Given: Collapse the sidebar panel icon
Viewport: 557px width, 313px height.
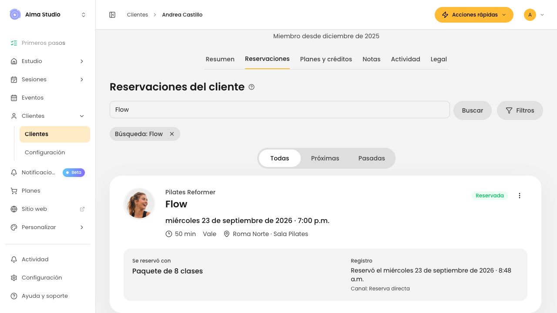Looking at the screenshot, I should (112, 15).
